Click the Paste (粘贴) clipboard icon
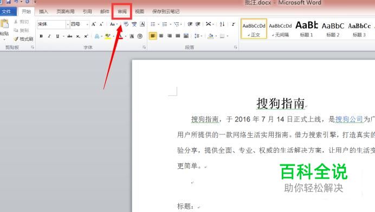375x212 pixels. tap(4, 24)
